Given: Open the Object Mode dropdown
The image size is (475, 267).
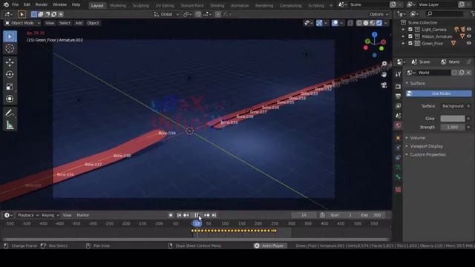Looking at the screenshot, I should click(22, 23).
